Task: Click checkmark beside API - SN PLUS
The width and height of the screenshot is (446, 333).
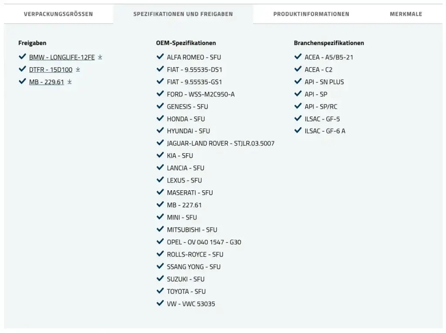Action: coord(298,82)
